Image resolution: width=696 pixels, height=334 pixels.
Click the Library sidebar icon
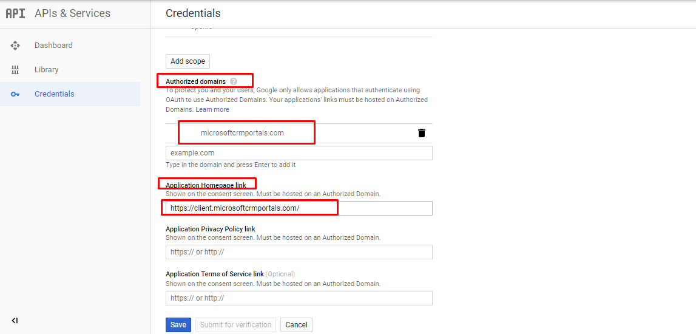pos(16,70)
